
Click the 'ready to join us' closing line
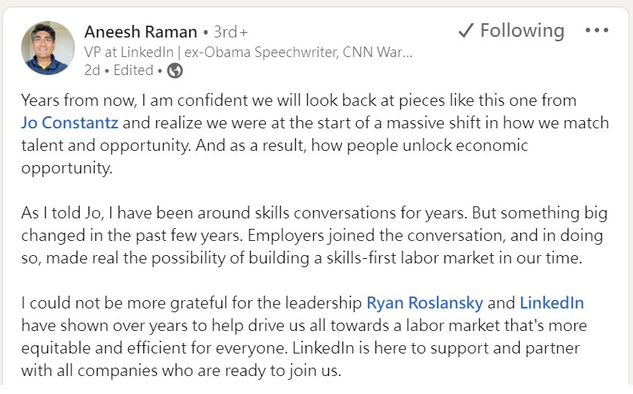pyautogui.click(x=181, y=371)
